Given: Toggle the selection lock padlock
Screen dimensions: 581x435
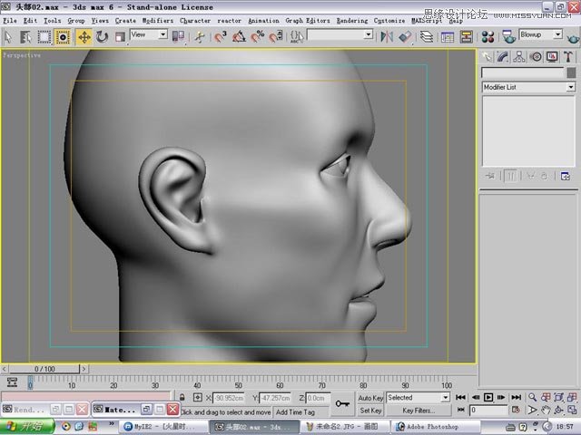Looking at the screenshot, I should 182,398.
